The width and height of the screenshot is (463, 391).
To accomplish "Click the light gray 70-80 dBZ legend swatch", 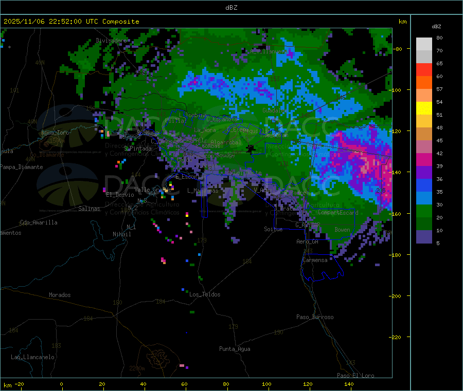I will (x=424, y=44).
